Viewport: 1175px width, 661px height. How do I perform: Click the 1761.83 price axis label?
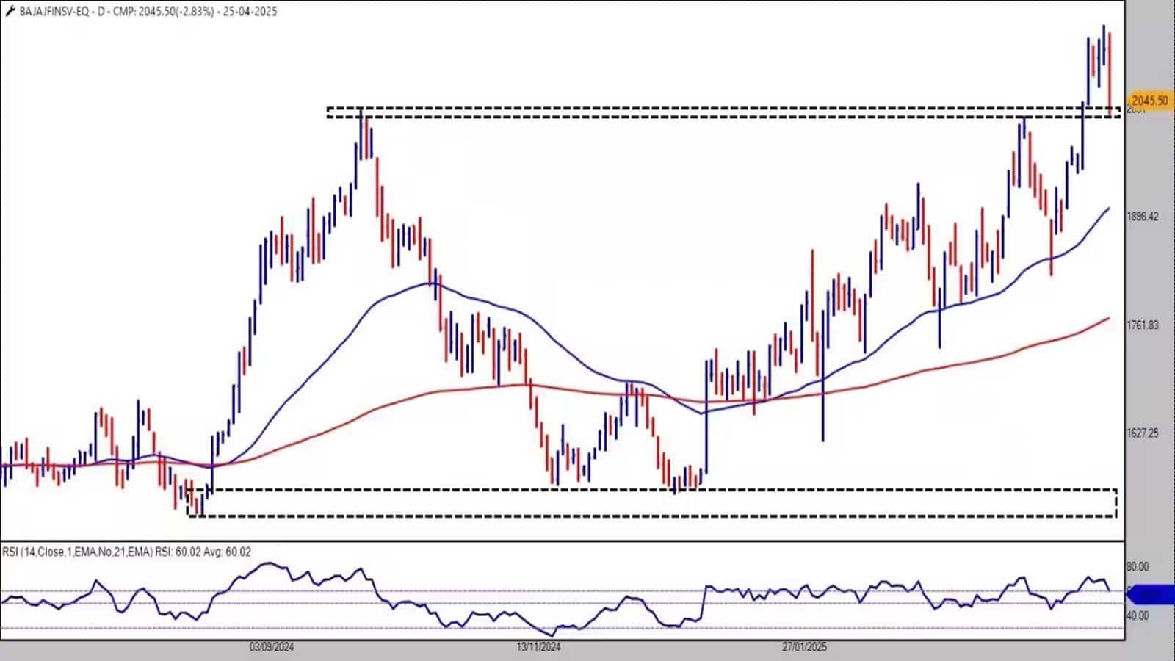(1143, 325)
